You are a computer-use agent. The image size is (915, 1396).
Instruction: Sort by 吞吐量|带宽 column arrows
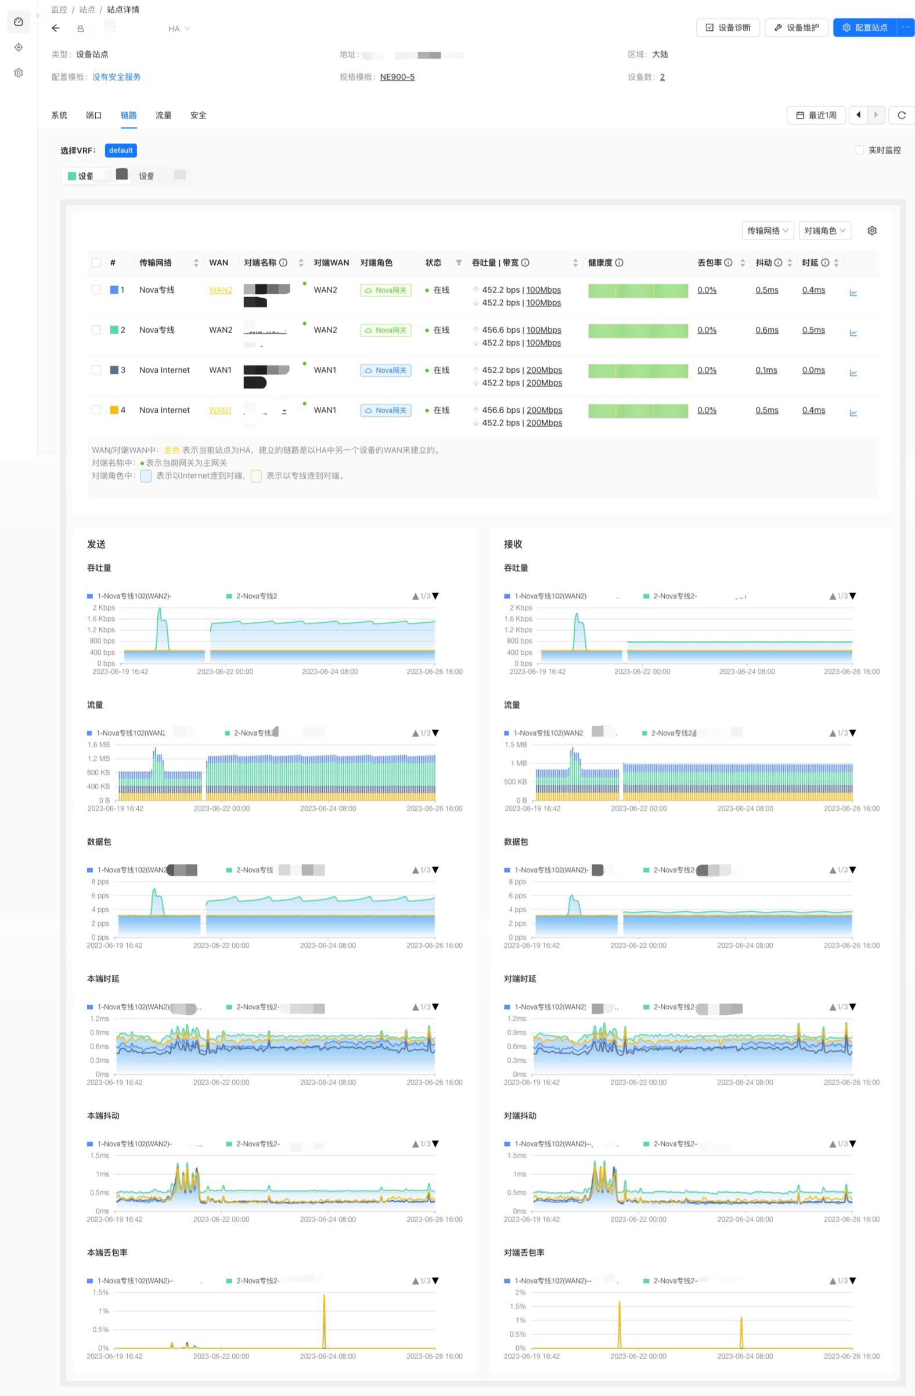[575, 263]
